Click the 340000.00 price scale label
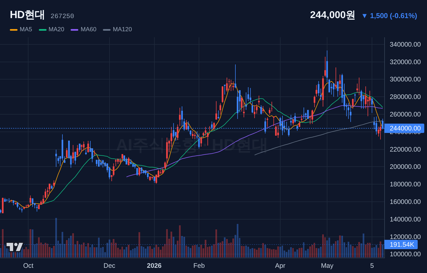This screenshot has height=273, width=427. pos(405,44)
